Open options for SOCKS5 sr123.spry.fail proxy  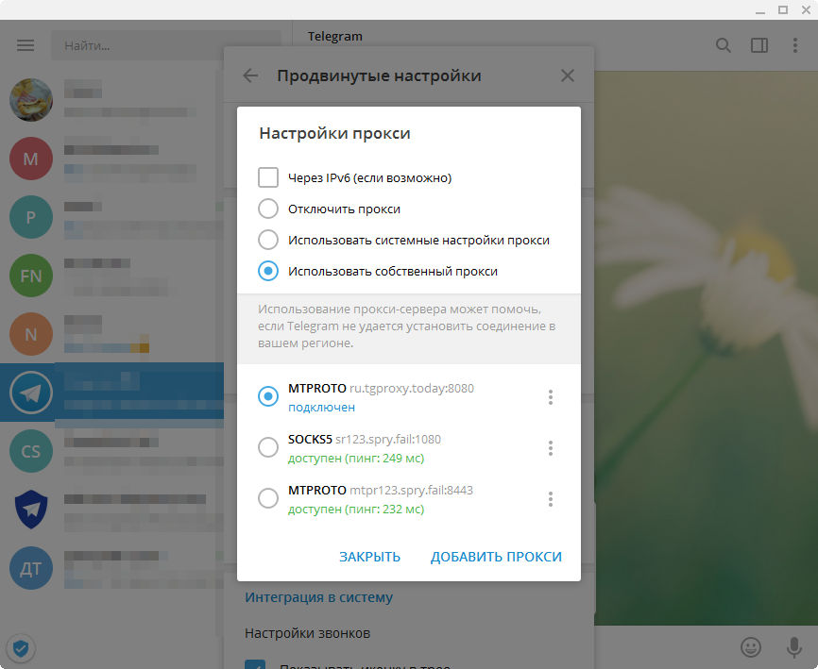[551, 448]
